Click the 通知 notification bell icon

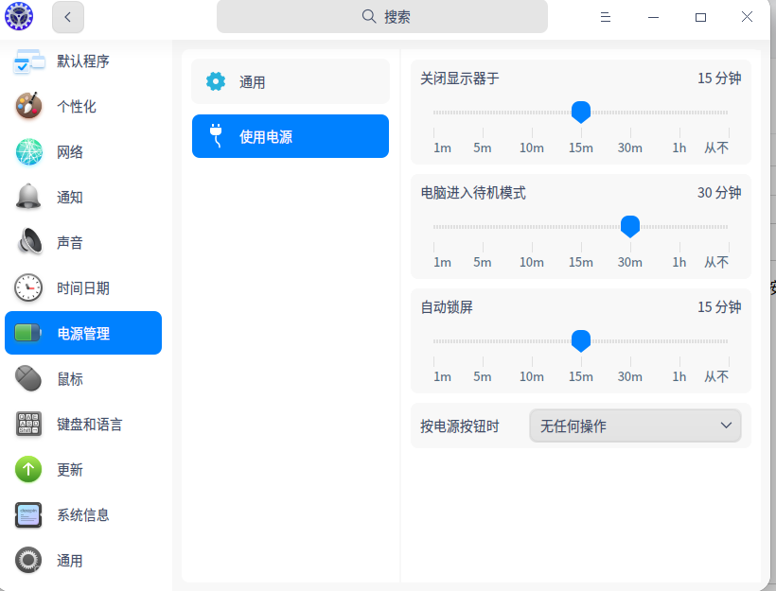click(x=29, y=198)
